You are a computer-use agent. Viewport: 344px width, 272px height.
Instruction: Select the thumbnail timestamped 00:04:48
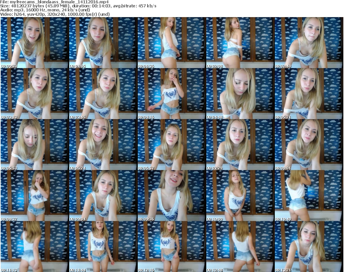[x=240, y=94]
